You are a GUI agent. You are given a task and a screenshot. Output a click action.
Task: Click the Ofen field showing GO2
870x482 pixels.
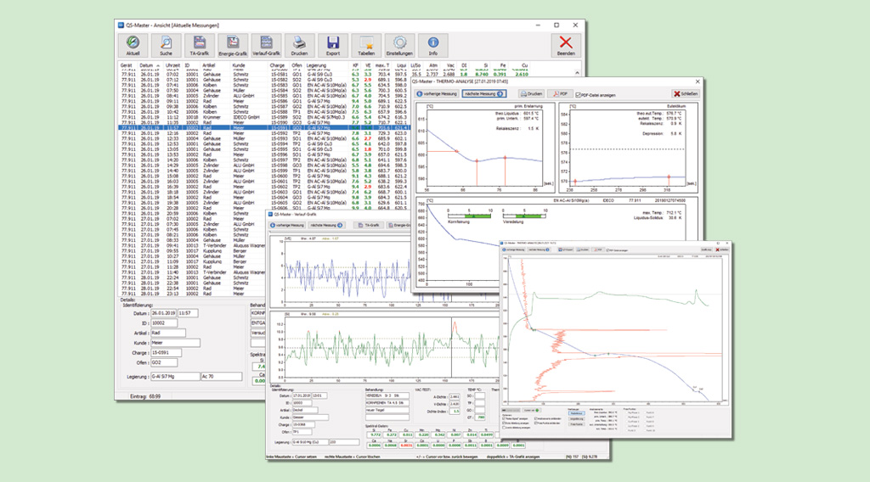164,363
